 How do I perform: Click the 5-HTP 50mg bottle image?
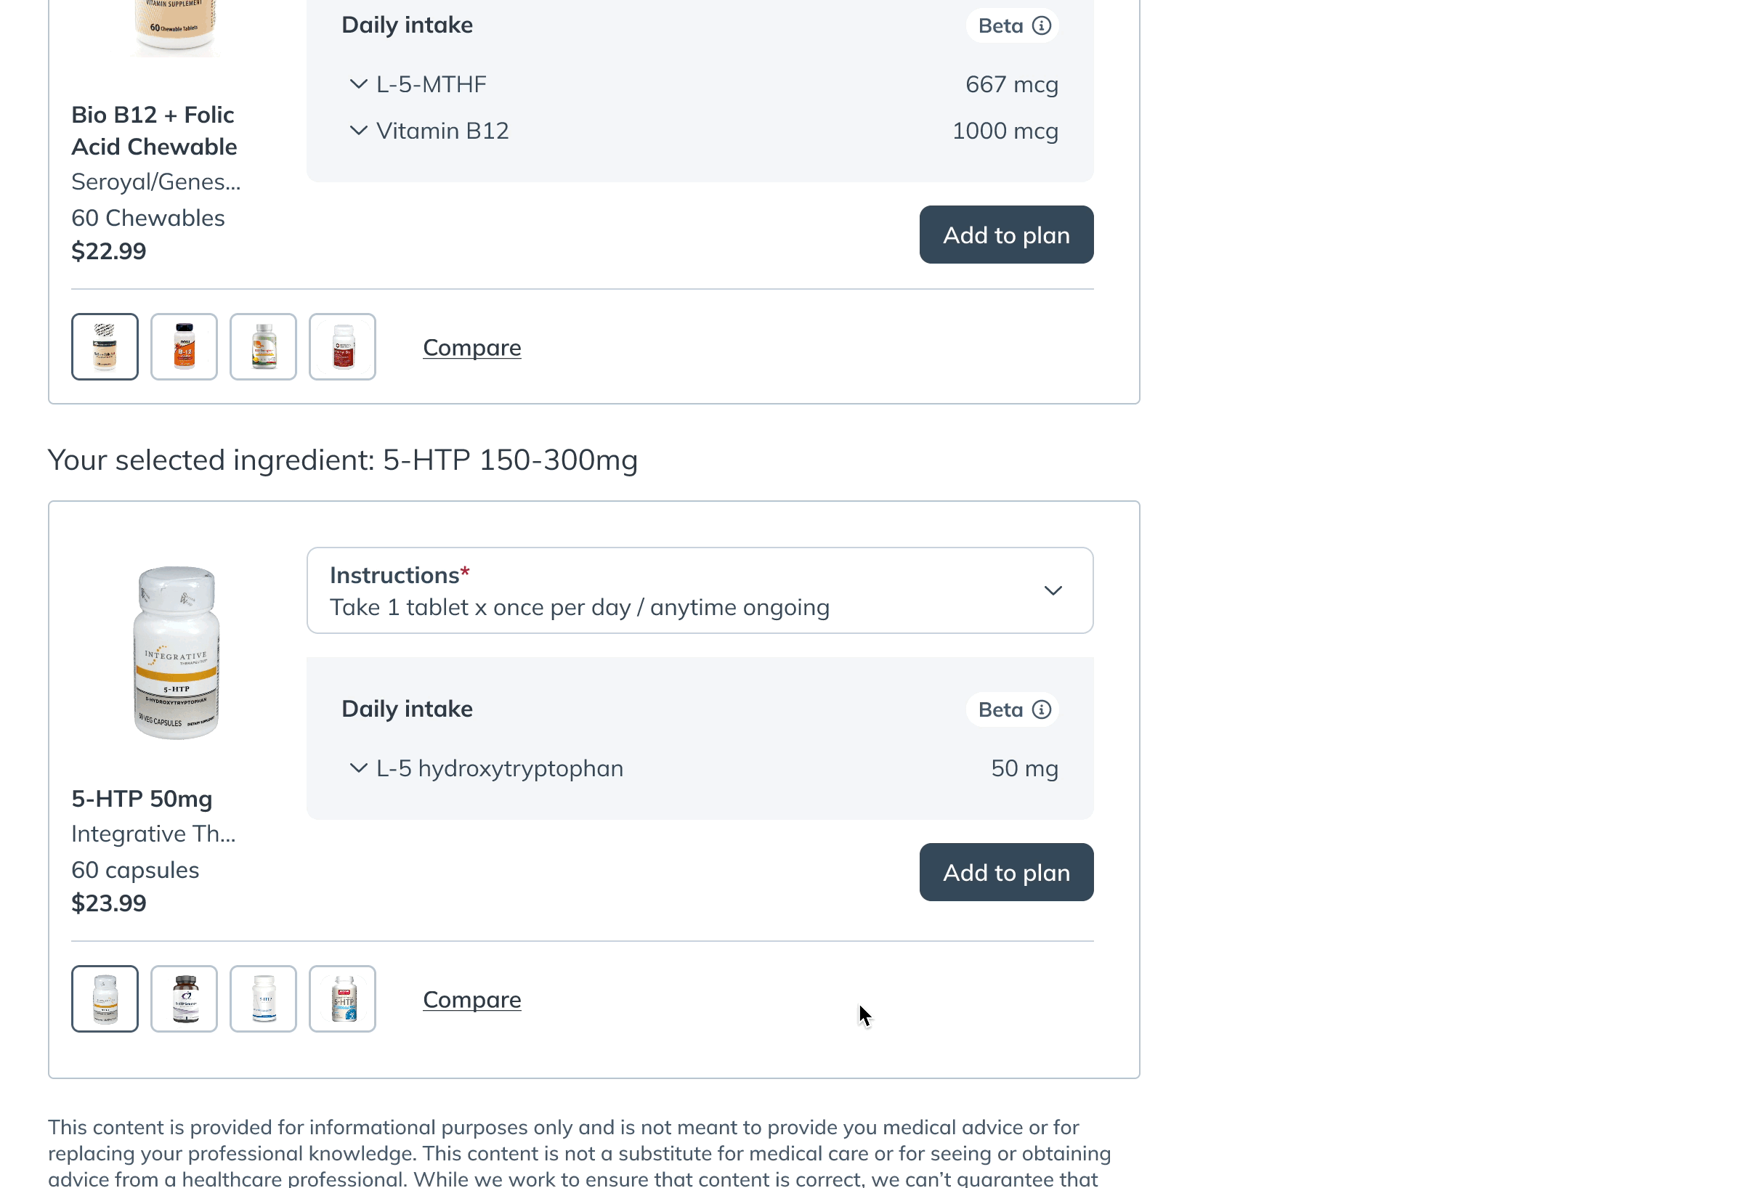click(176, 652)
